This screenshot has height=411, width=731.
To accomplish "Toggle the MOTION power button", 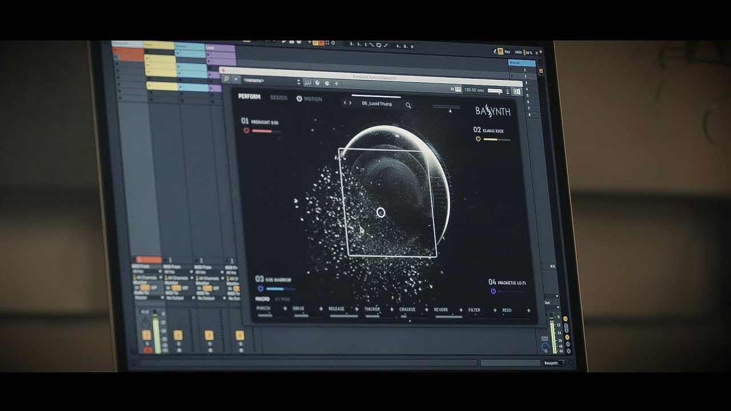I will [299, 99].
